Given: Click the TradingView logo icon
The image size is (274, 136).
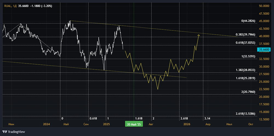Looking at the screenshot, I should pyautogui.click(x=5, y=132).
